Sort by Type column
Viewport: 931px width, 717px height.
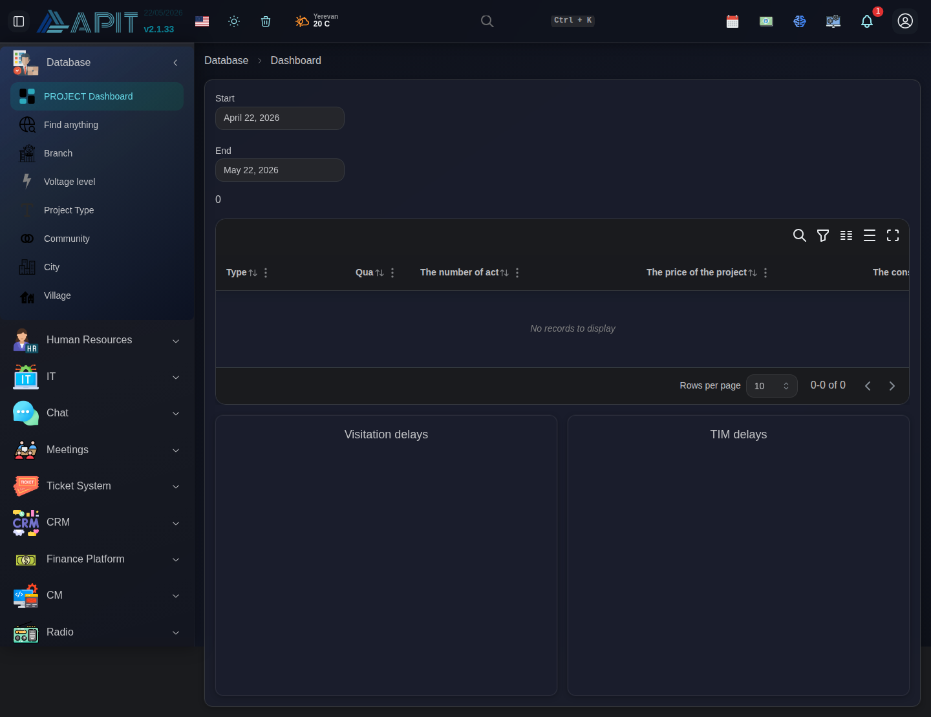tap(253, 273)
